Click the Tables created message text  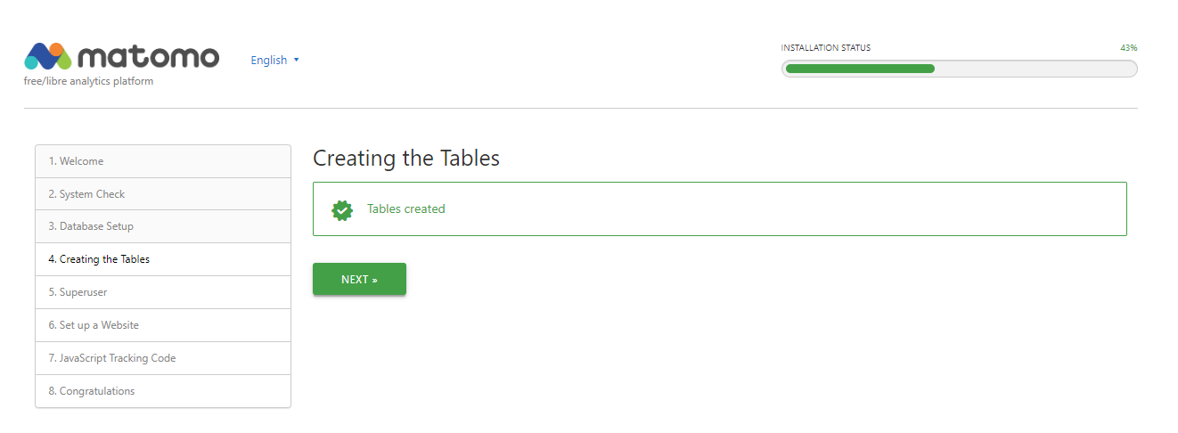click(406, 209)
